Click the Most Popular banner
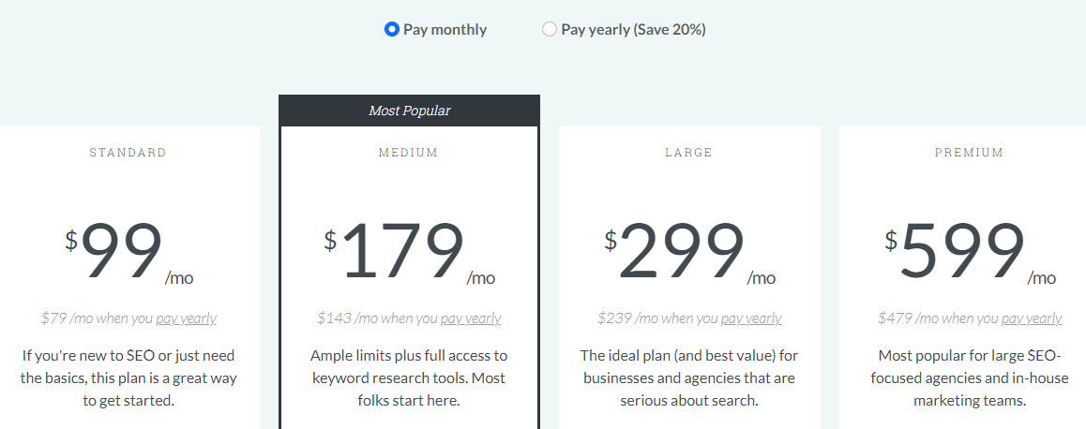Screen dimensions: 1086x429 [409, 111]
